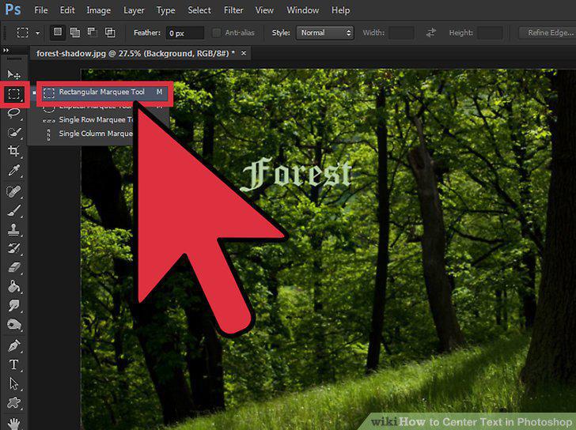576x430 pixels.
Task: Select the Eyedropper tool
Action: [x=14, y=171]
